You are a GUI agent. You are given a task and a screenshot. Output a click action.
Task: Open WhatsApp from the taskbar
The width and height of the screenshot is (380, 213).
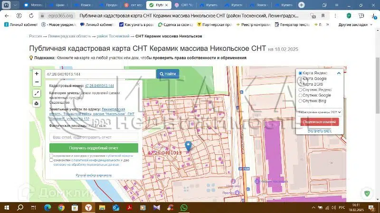(183, 207)
